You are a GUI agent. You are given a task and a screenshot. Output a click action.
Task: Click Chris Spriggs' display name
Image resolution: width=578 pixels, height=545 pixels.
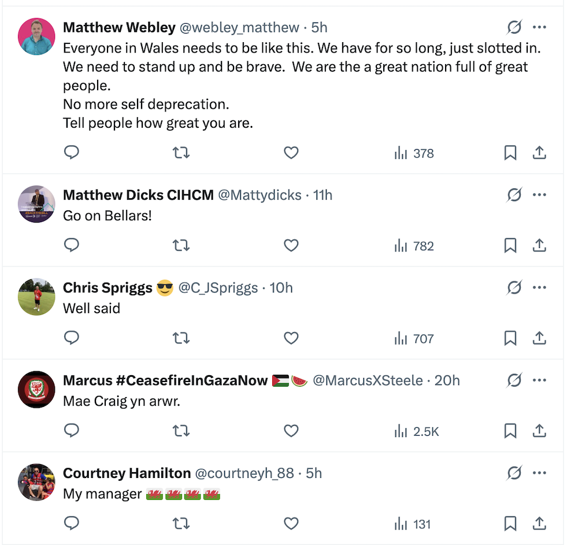[x=108, y=288]
